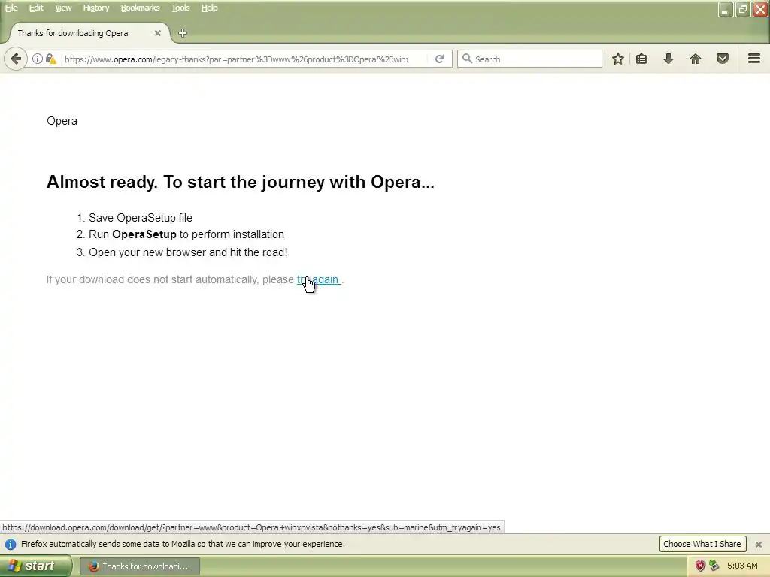Minimize the Firefox window
Viewport: 770px width, 577px height.
point(726,9)
